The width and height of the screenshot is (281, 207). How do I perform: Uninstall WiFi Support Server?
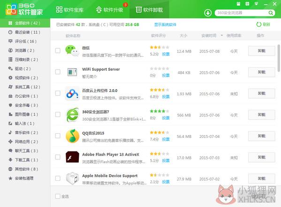(261, 72)
